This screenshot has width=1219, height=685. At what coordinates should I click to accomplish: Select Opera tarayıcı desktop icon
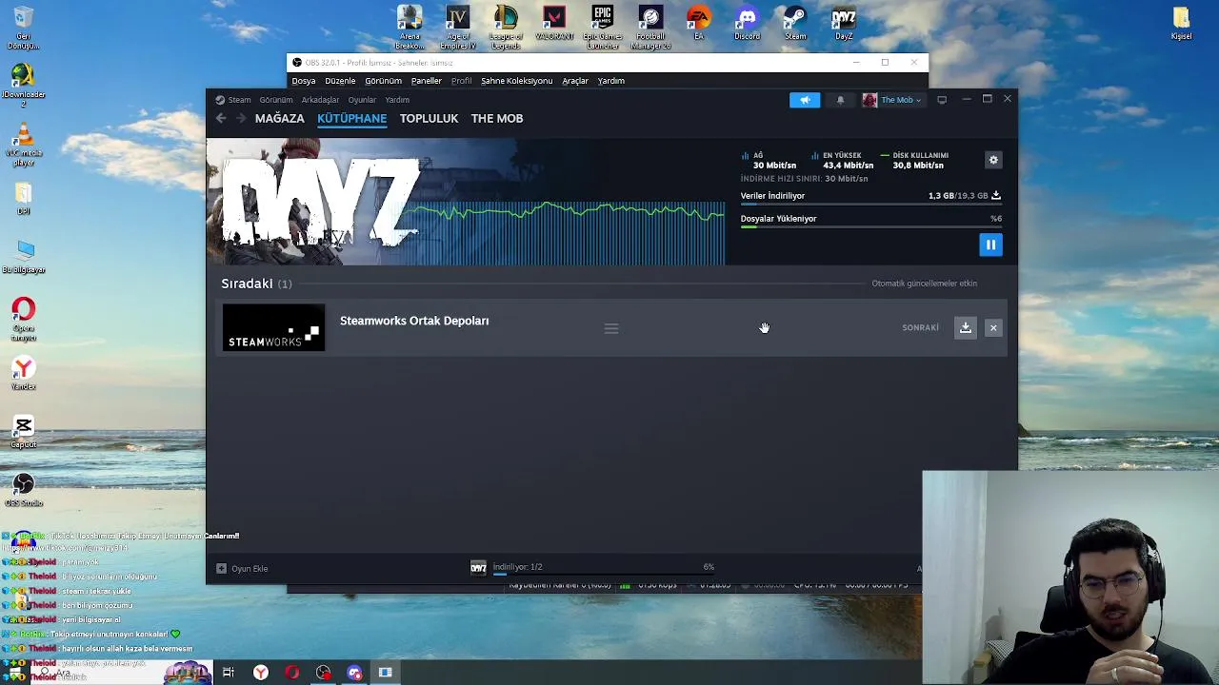[24, 320]
